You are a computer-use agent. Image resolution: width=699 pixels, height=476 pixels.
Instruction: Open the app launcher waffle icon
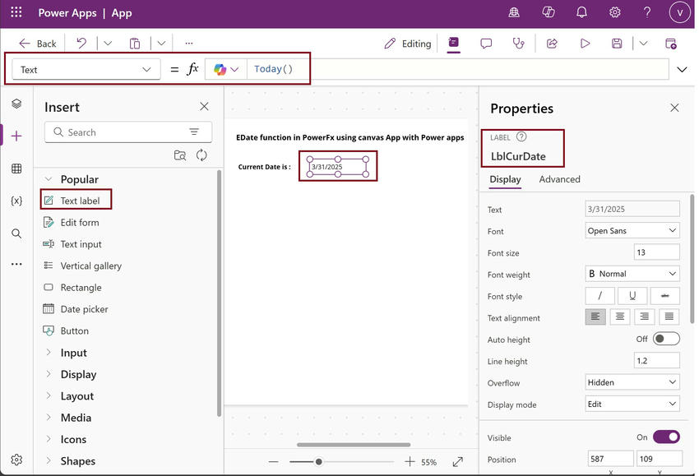(16, 12)
